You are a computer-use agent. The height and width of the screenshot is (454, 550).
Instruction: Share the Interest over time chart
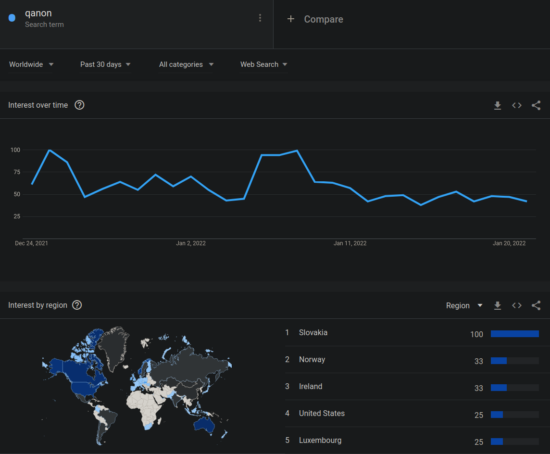536,105
